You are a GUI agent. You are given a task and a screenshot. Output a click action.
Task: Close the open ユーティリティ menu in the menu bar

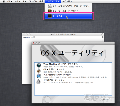[53, 1]
